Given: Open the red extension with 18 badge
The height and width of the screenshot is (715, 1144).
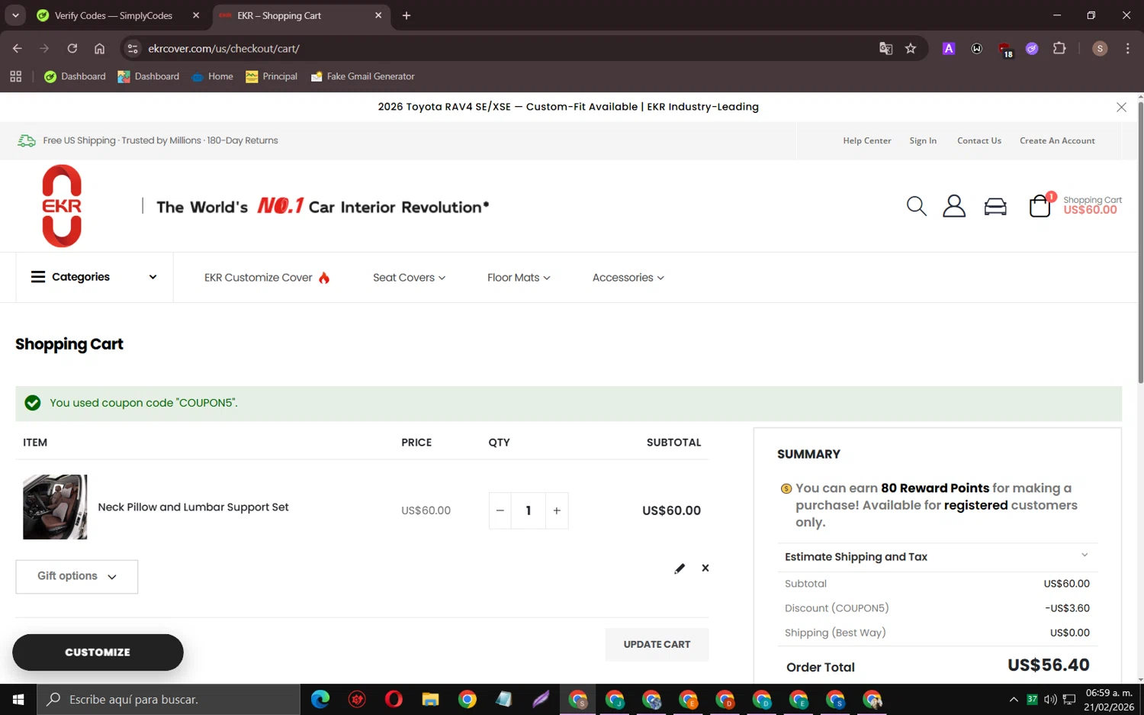Looking at the screenshot, I should [1005, 50].
